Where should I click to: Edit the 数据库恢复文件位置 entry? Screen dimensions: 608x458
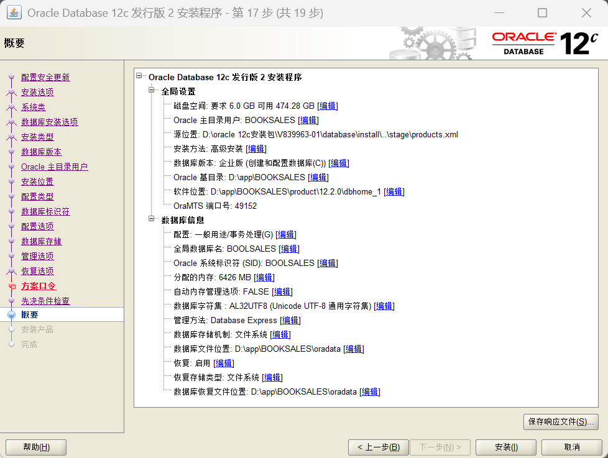[x=370, y=392]
